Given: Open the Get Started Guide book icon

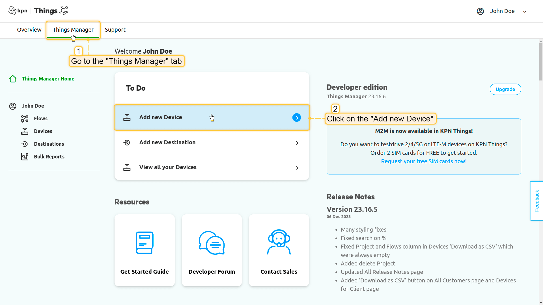Looking at the screenshot, I should coord(145,243).
